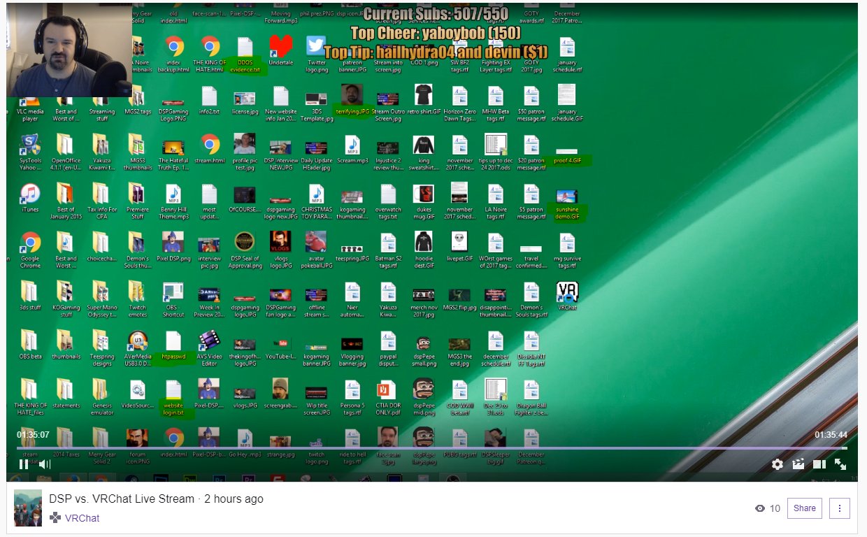Click the terrifying.JPG thumbnail icon
Screen dimensions: 867x537
(x=352, y=95)
